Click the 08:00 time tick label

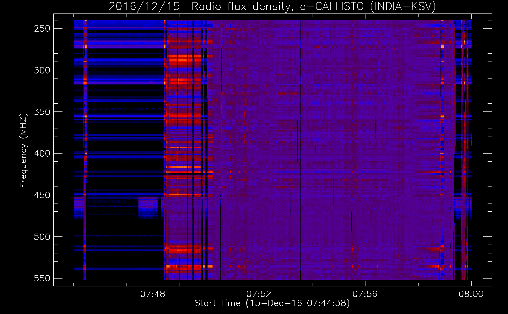[x=471, y=294]
